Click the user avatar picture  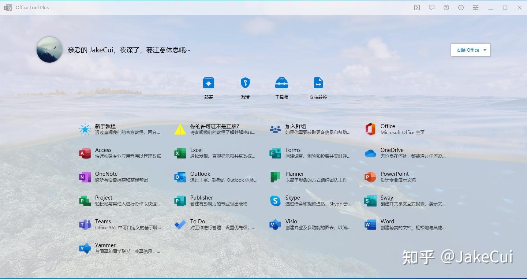[x=49, y=49]
